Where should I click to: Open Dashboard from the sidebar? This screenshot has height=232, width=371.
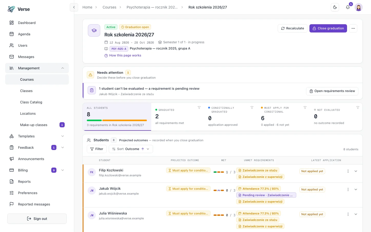tap(37, 23)
